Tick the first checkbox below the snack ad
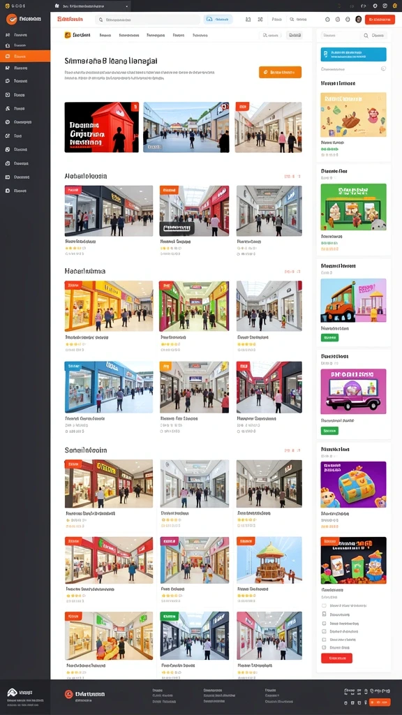 pos(324,605)
